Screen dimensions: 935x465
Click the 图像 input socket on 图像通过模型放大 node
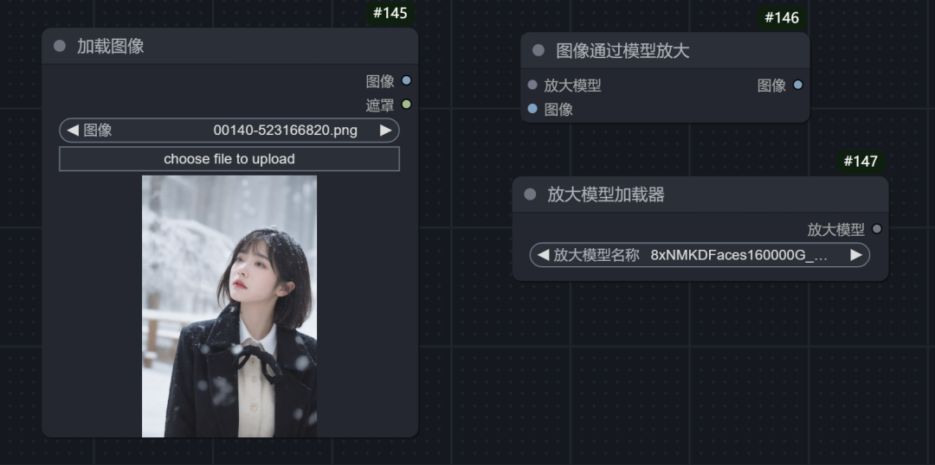532,109
